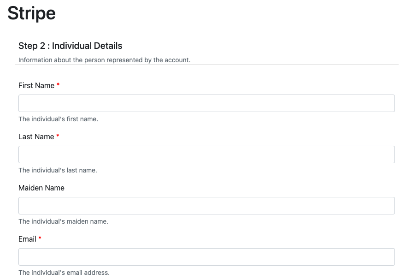400x279 pixels.
Task: Click the 'Maiden Name' field label
Action: [41, 188]
